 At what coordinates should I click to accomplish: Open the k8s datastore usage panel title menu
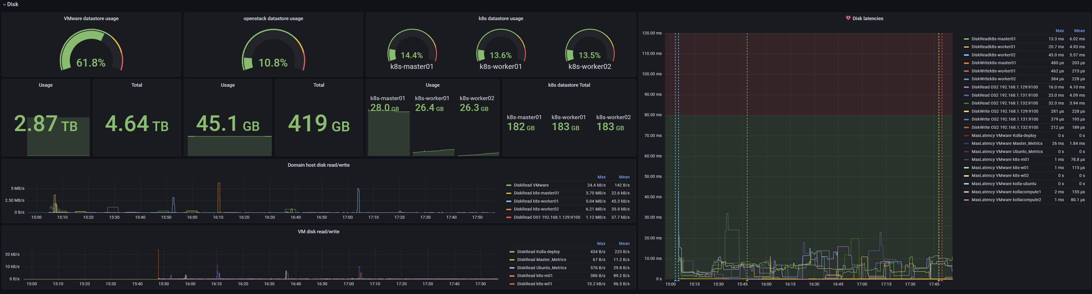tap(501, 19)
